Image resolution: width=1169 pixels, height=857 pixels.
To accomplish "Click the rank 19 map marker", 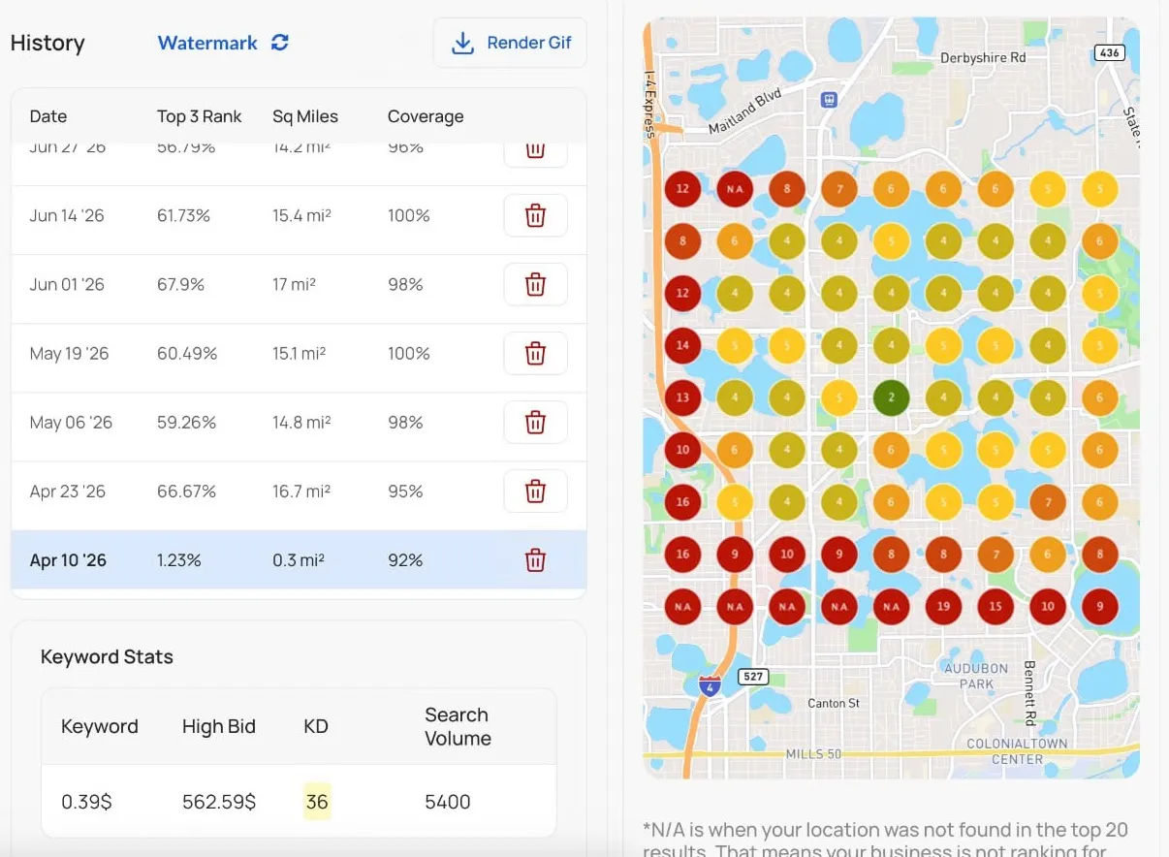I will point(943,607).
